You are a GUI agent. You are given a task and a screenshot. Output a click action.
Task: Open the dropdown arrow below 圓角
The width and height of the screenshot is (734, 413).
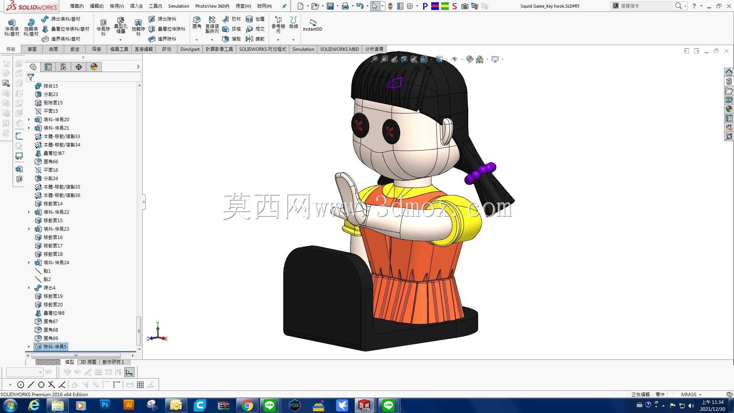[x=197, y=40]
